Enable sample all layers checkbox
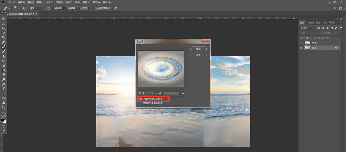 coord(93,8)
